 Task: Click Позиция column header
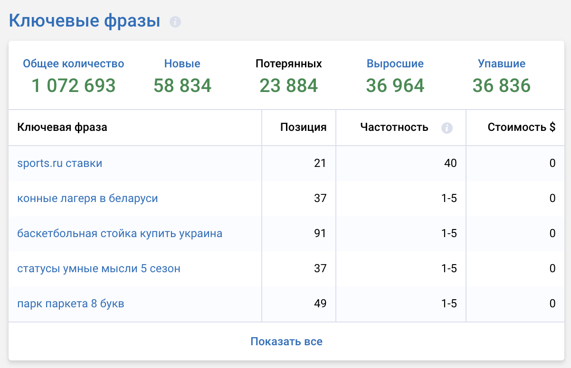click(304, 127)
